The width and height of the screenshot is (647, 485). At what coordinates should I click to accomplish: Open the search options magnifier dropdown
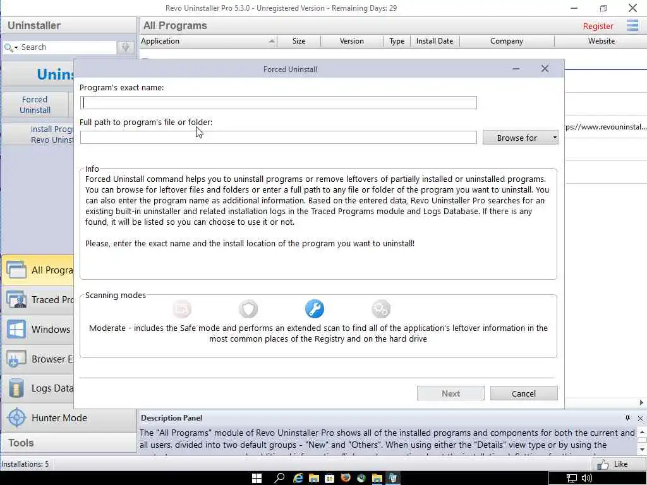point(11,48)
